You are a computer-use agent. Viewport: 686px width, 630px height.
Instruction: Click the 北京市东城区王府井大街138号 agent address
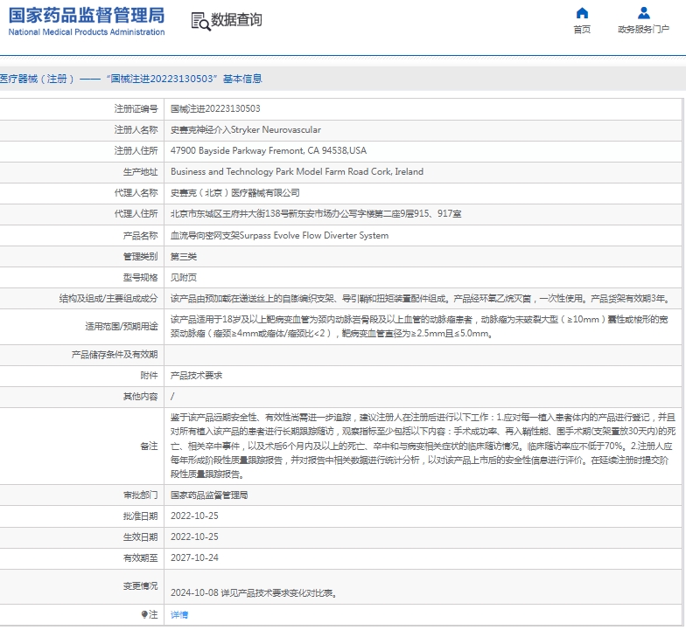(x=315, y=213)
